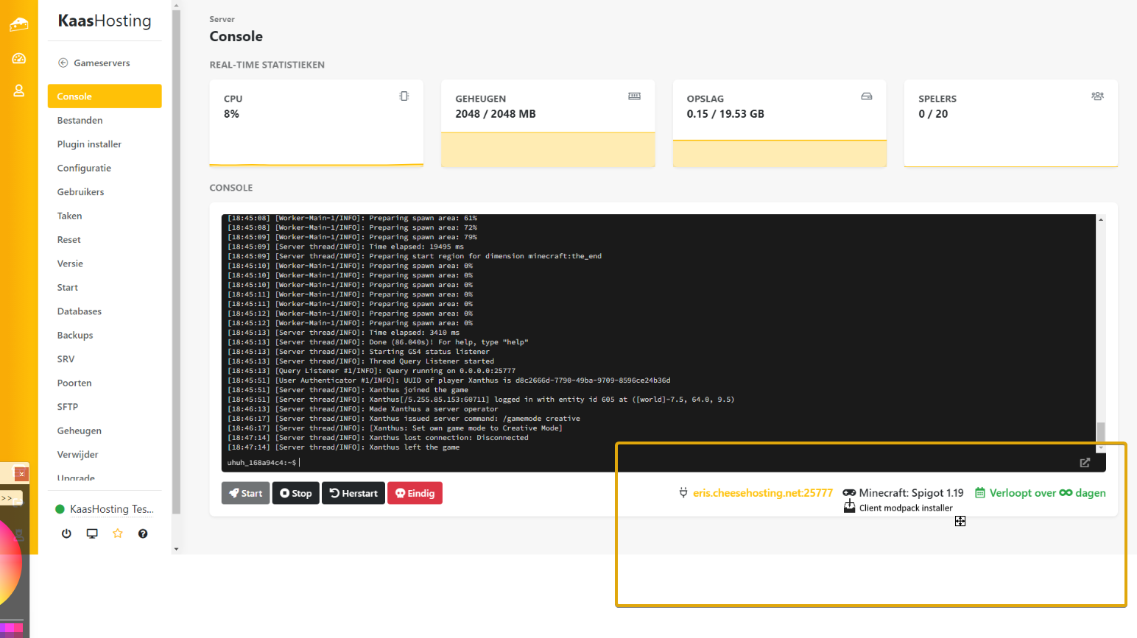
Task: Go to Plugin installer
Action: pyautogui.click(x=89, y=144)
